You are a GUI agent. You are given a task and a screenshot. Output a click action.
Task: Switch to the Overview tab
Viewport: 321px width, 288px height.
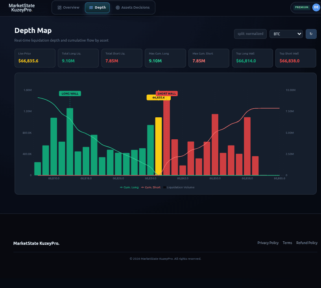pos(69,7)
